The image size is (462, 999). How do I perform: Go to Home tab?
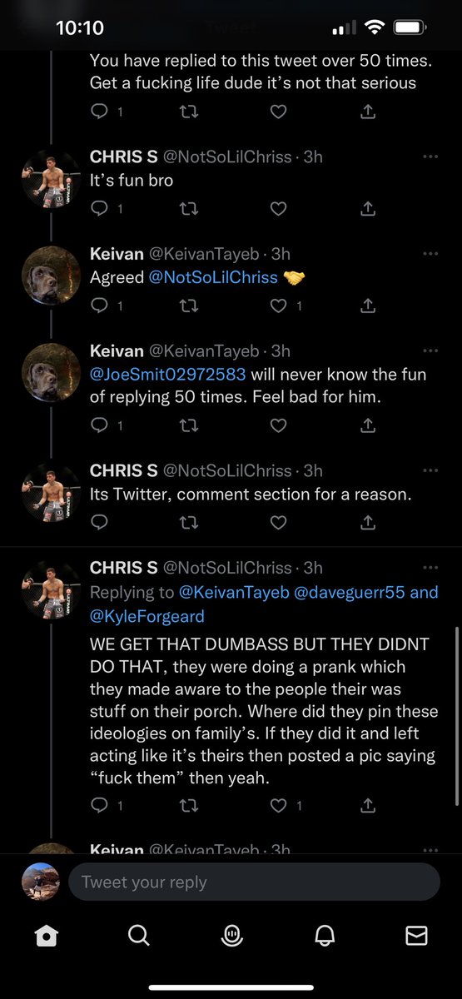point(47,936)
